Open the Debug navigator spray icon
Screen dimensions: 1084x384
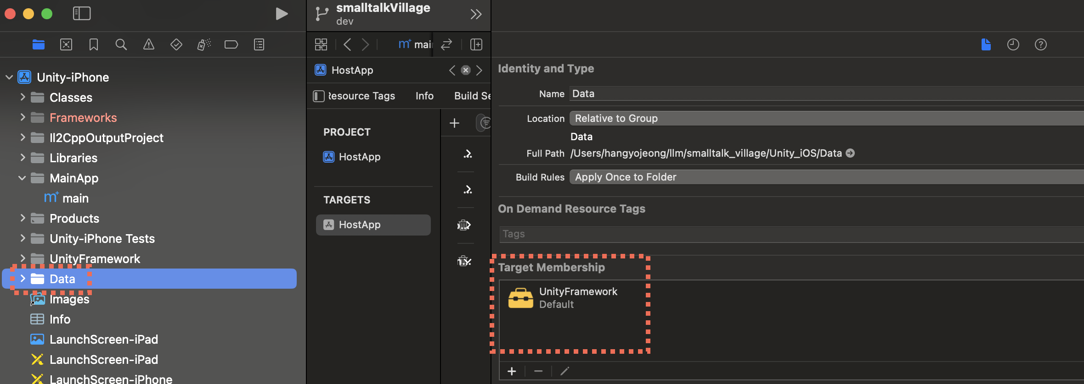point(204,44)
